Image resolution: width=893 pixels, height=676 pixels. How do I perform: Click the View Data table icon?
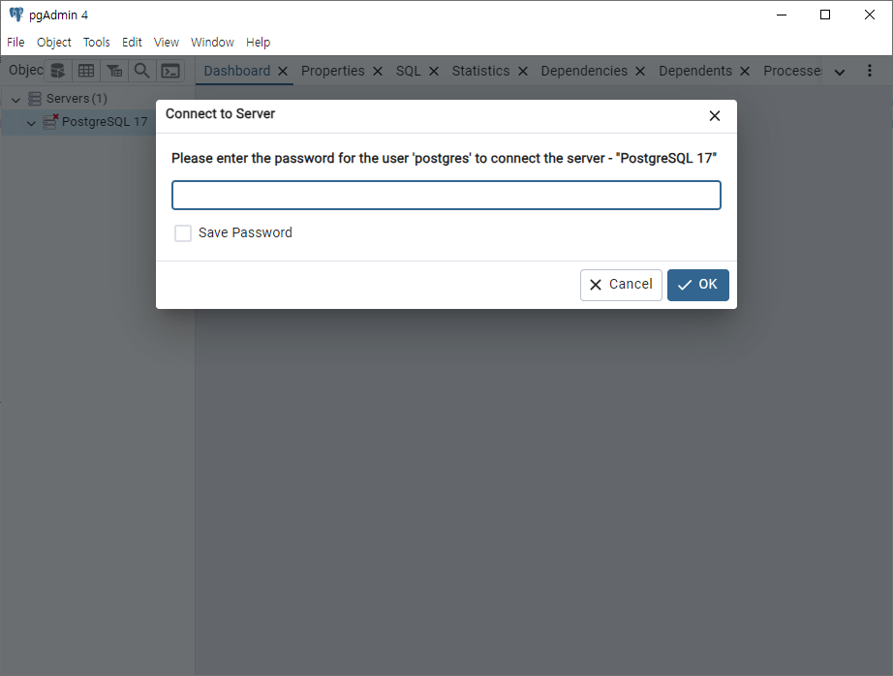click(86, 71)
